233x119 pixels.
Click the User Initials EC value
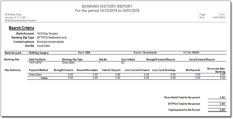(123, 63)
